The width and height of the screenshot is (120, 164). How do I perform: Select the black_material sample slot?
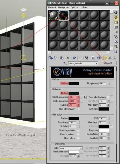64,15
